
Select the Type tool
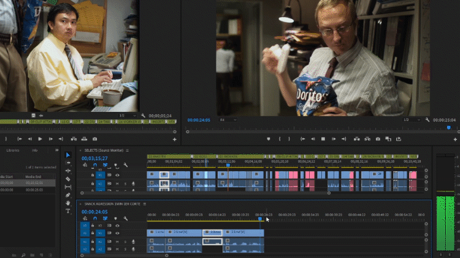pos(68,211)
